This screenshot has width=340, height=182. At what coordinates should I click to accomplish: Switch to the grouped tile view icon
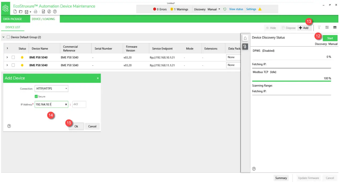click(327, 27)
